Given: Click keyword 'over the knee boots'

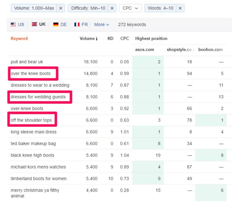Looking at the screenshot, I should click(31, 73).
